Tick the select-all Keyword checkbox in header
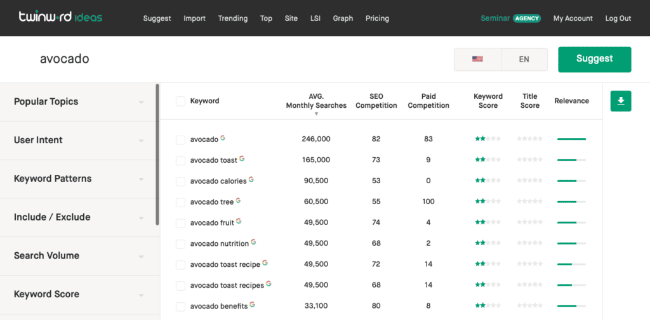This screenshot has height=320, width=650. click(x=180, y=101)
